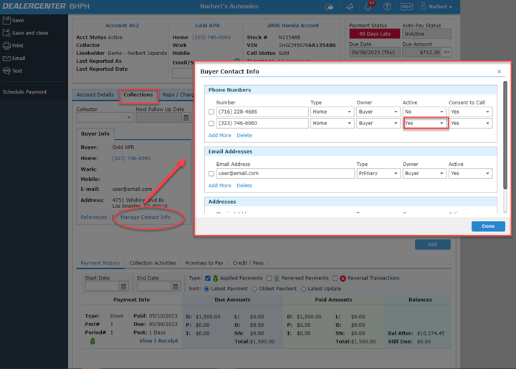Click the 48 Days Late status indicator
The width and height of the screenshot is (516, 369).
tap(375, 34)
